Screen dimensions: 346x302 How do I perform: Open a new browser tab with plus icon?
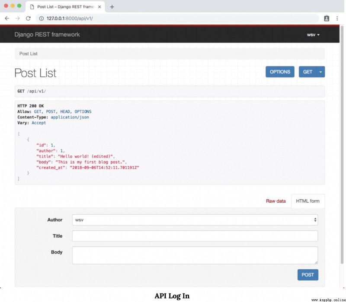pos(112,7)
